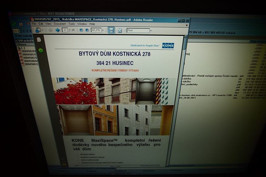Click inside the Find search box

pos(138,30)
